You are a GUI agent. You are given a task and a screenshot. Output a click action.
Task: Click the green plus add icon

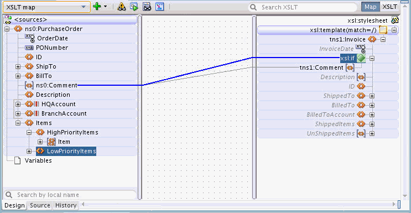pos(97,7)
